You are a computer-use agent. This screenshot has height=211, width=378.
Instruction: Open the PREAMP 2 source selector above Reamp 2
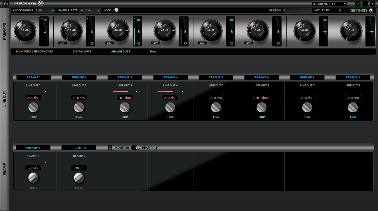[x=79, y=148]
